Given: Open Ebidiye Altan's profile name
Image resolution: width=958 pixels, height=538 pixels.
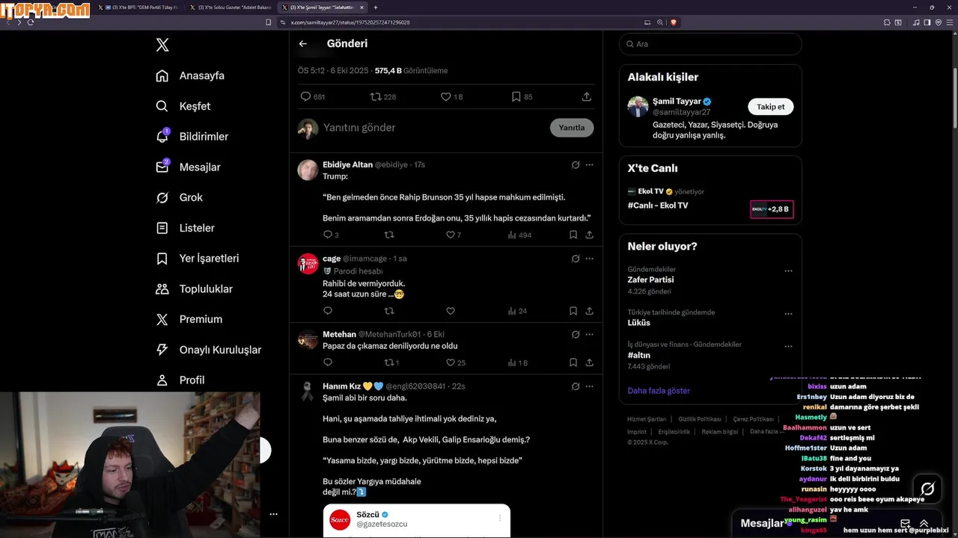Looking at the screenshot, I should [x=347, y=164].
